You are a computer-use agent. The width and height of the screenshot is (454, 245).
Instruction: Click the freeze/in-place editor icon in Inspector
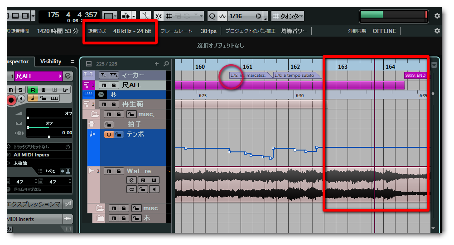tap(54, 90)
